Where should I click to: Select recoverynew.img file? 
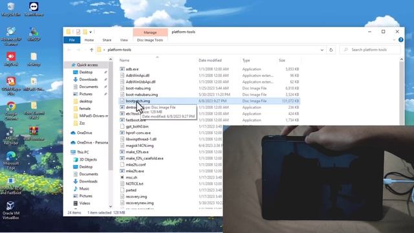tap(140, 203)
